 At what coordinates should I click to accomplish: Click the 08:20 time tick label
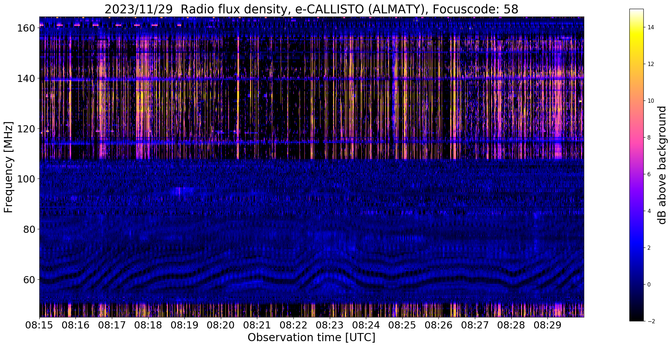click(221, 326)
